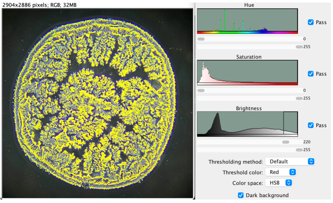Click the 'Thresholding method:' label

[235, 162]
